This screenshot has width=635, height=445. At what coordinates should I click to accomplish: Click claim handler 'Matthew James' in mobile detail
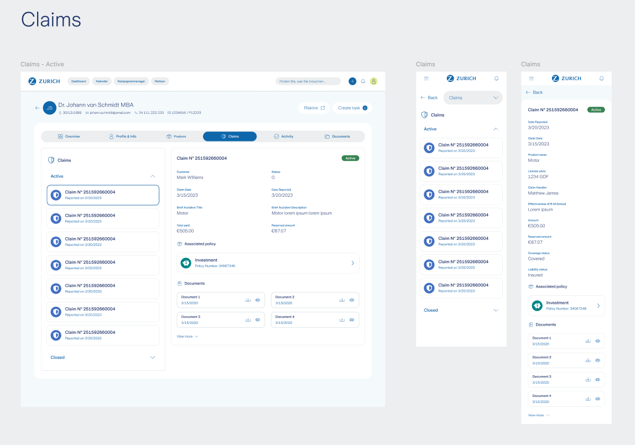pos(543,193)
